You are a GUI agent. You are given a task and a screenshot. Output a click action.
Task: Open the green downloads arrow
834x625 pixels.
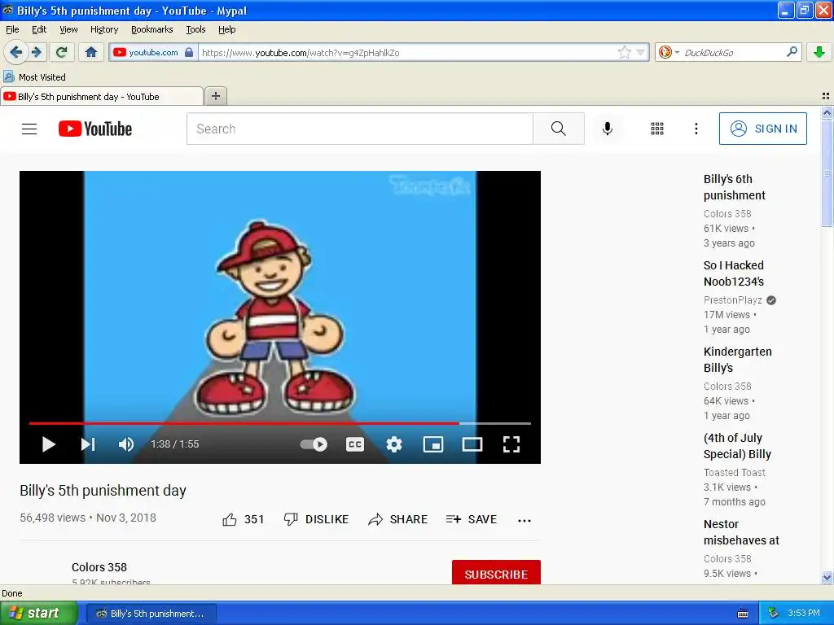pyautogui.click(x=819, y=52)
